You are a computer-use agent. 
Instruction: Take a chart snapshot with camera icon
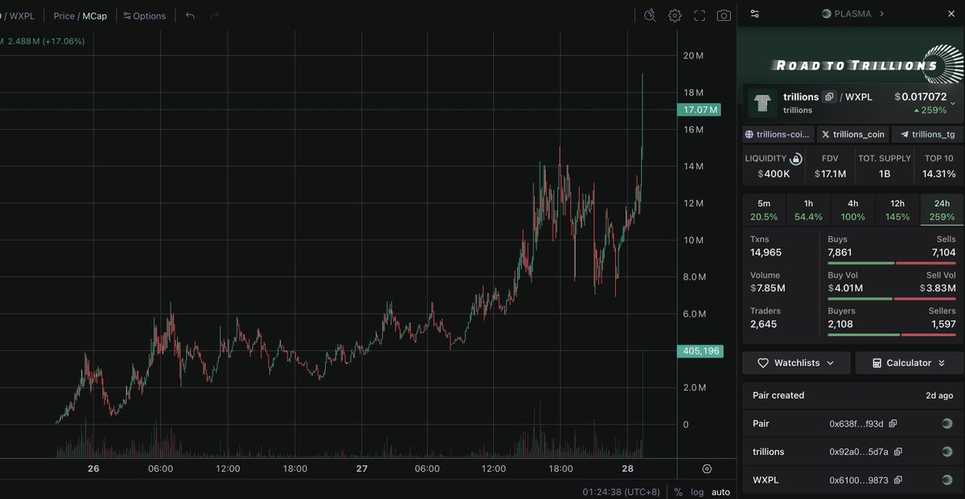tap(724, 15)
